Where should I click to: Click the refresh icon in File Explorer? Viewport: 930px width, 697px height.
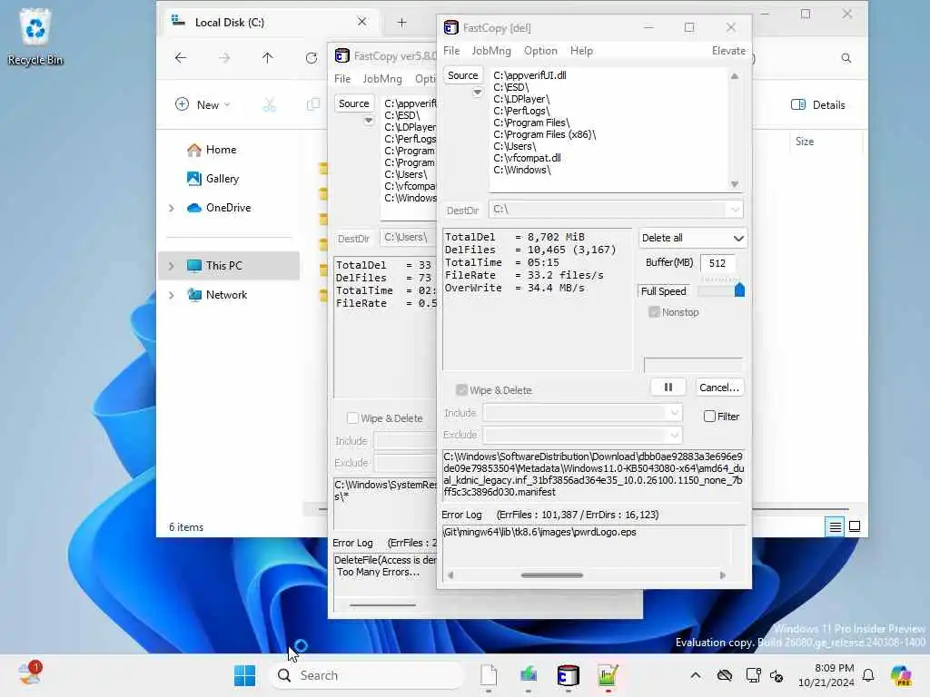coord(311,57)
